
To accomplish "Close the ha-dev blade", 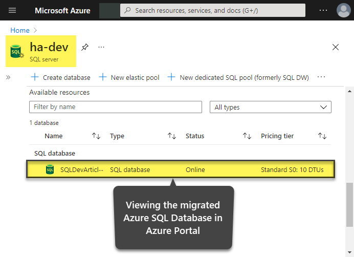I will pyautogui.click(x=336, y=47).
